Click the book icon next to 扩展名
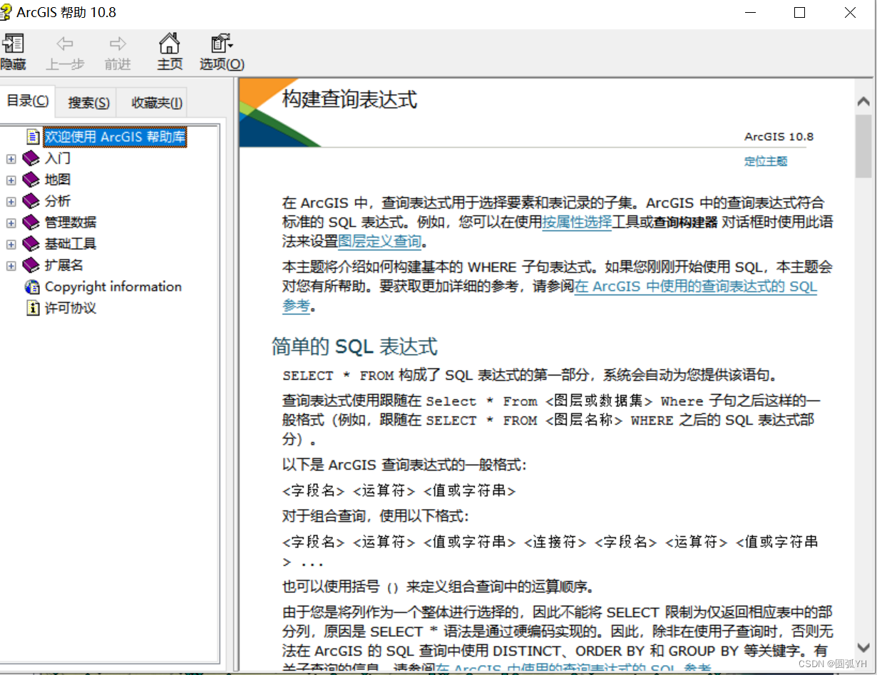 pos(31,265)
